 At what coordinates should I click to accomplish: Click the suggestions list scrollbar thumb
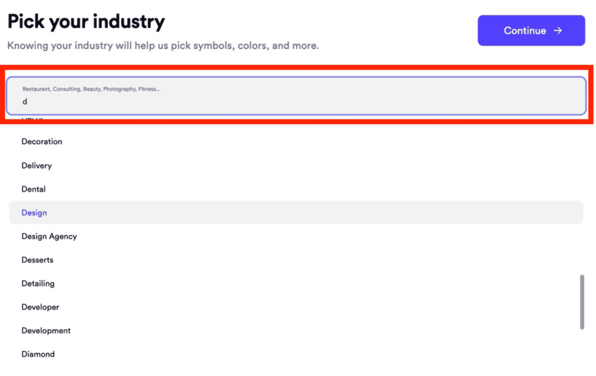(x=581, y=302)
